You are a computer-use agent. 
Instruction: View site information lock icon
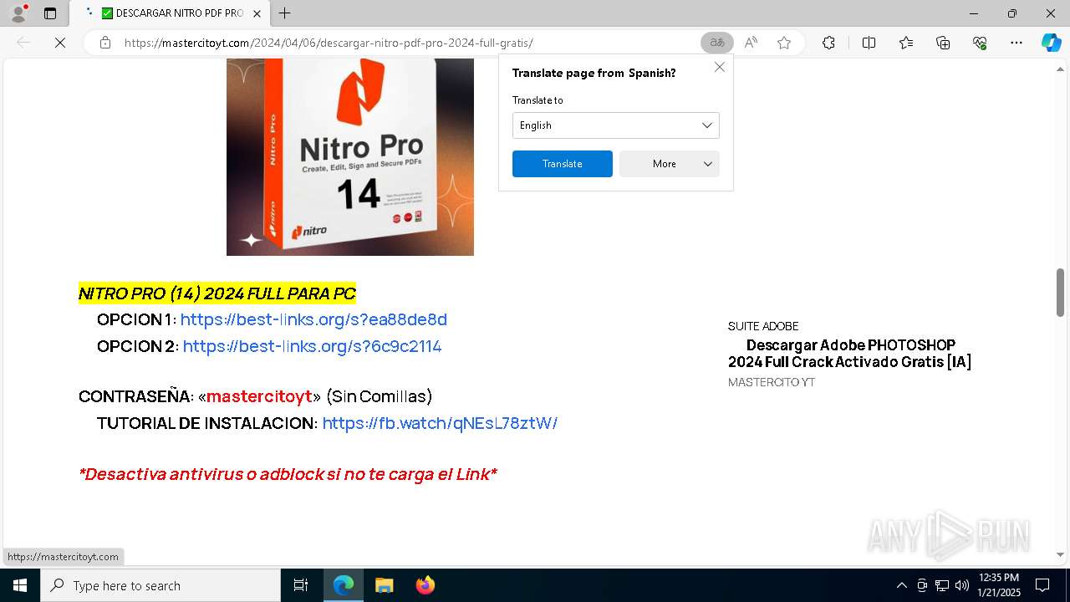click(x=105, y=43)
